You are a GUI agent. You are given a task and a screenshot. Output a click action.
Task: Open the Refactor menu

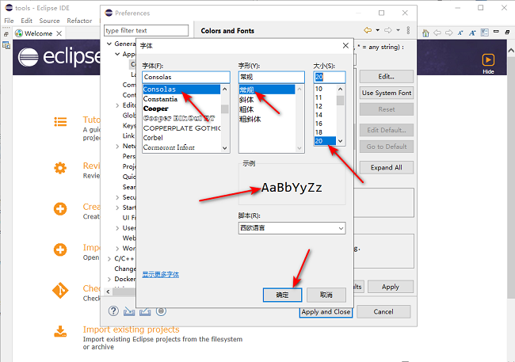(x=79, y=21)
